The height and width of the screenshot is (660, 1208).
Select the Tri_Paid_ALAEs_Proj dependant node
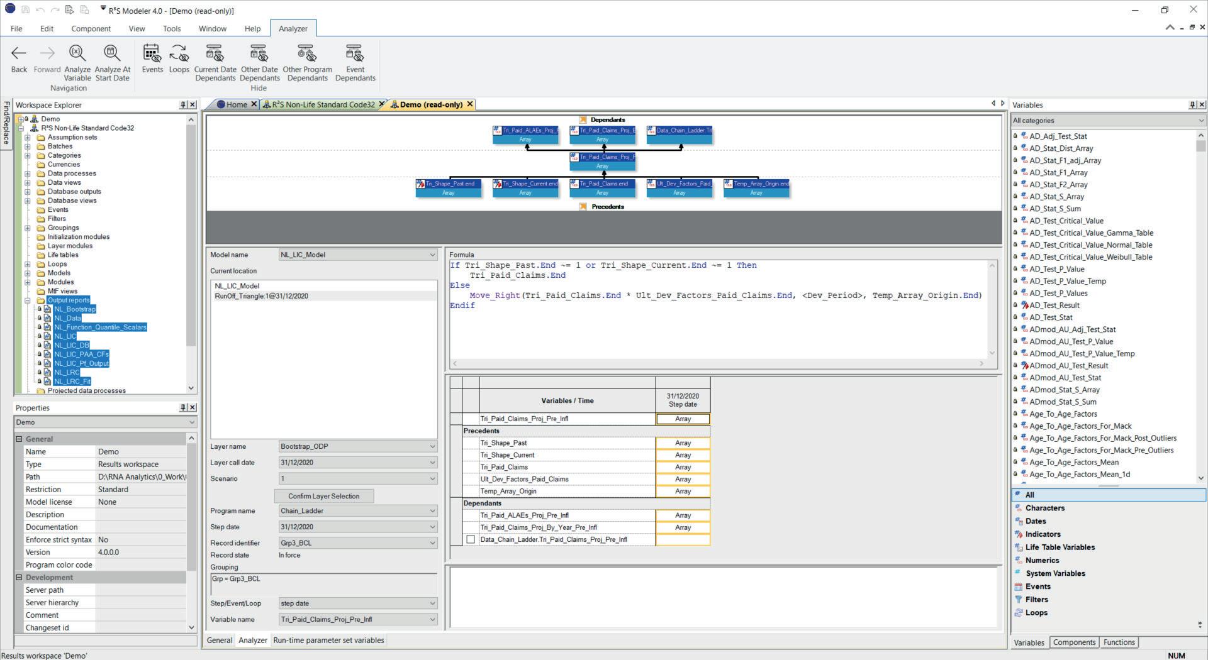[525, 135]
